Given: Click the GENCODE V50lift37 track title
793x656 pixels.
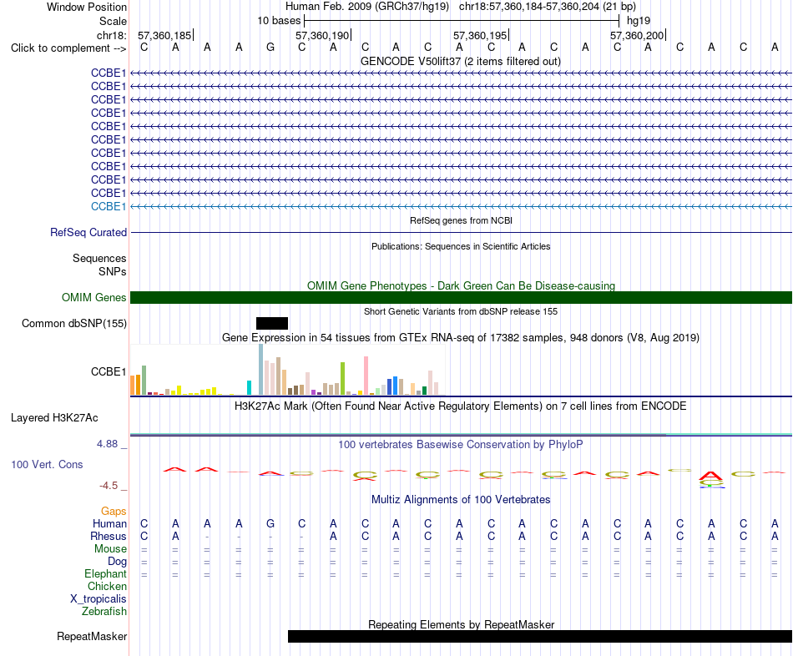Looking at the screenshot, I should point(461,61).
